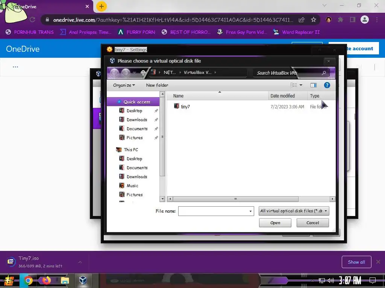Image resolution: width=385 pixels, height=288 pixels.
Task: Click Show all downloads button
Action: click(356, 262)
